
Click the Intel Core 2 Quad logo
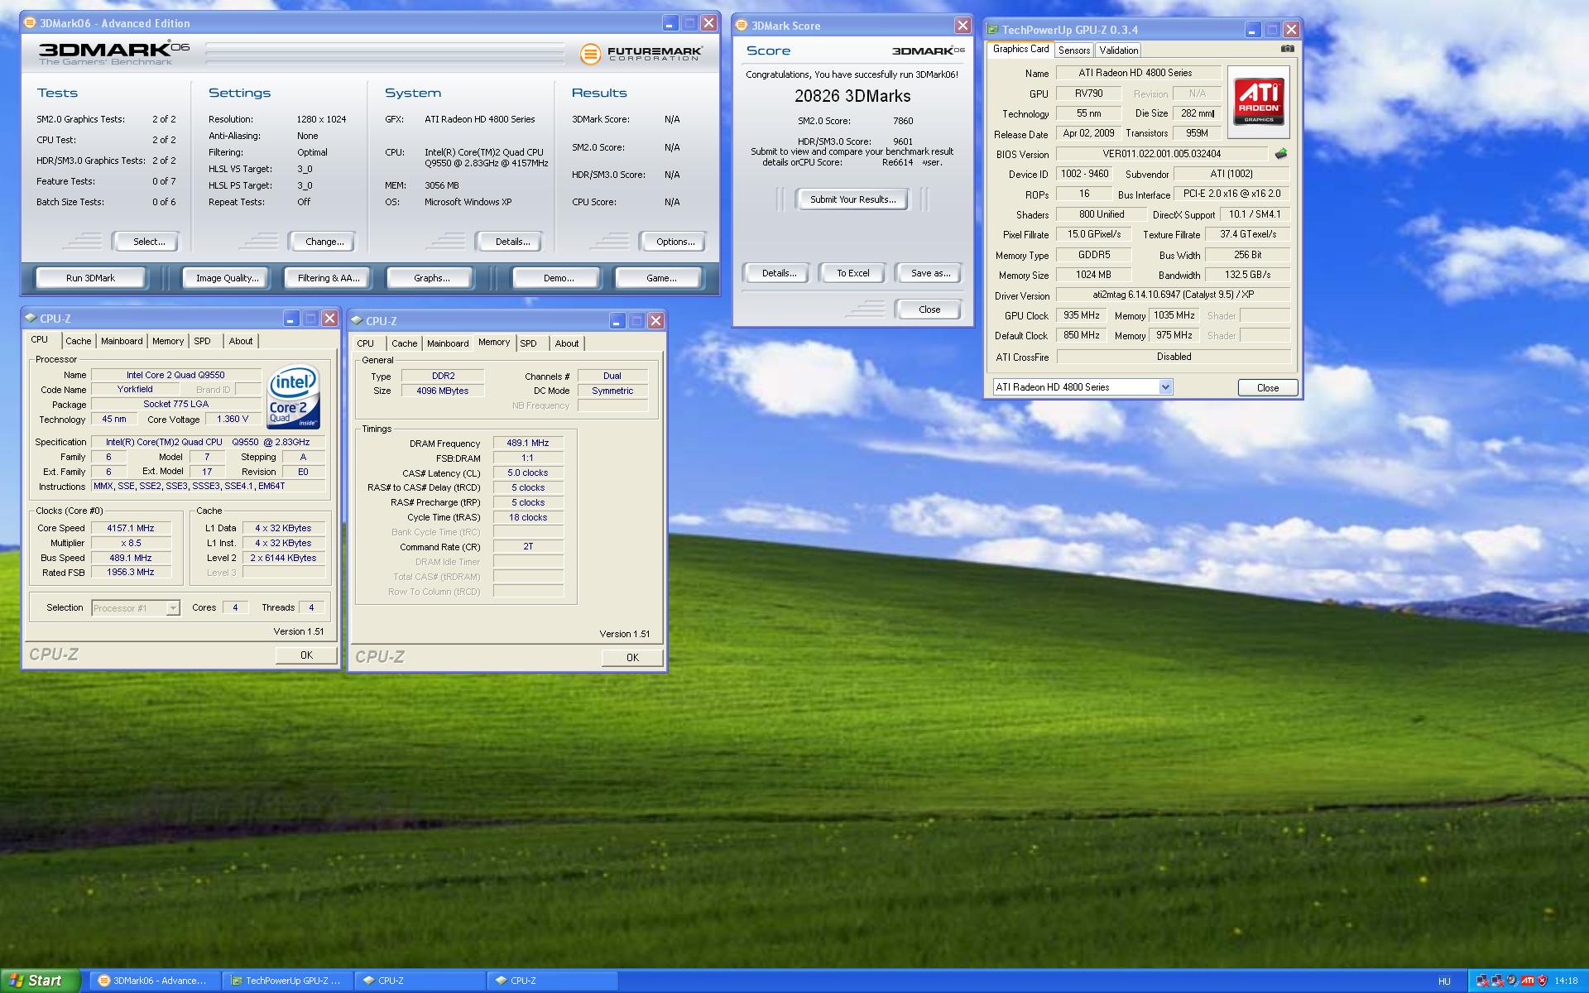pos(293,397)
